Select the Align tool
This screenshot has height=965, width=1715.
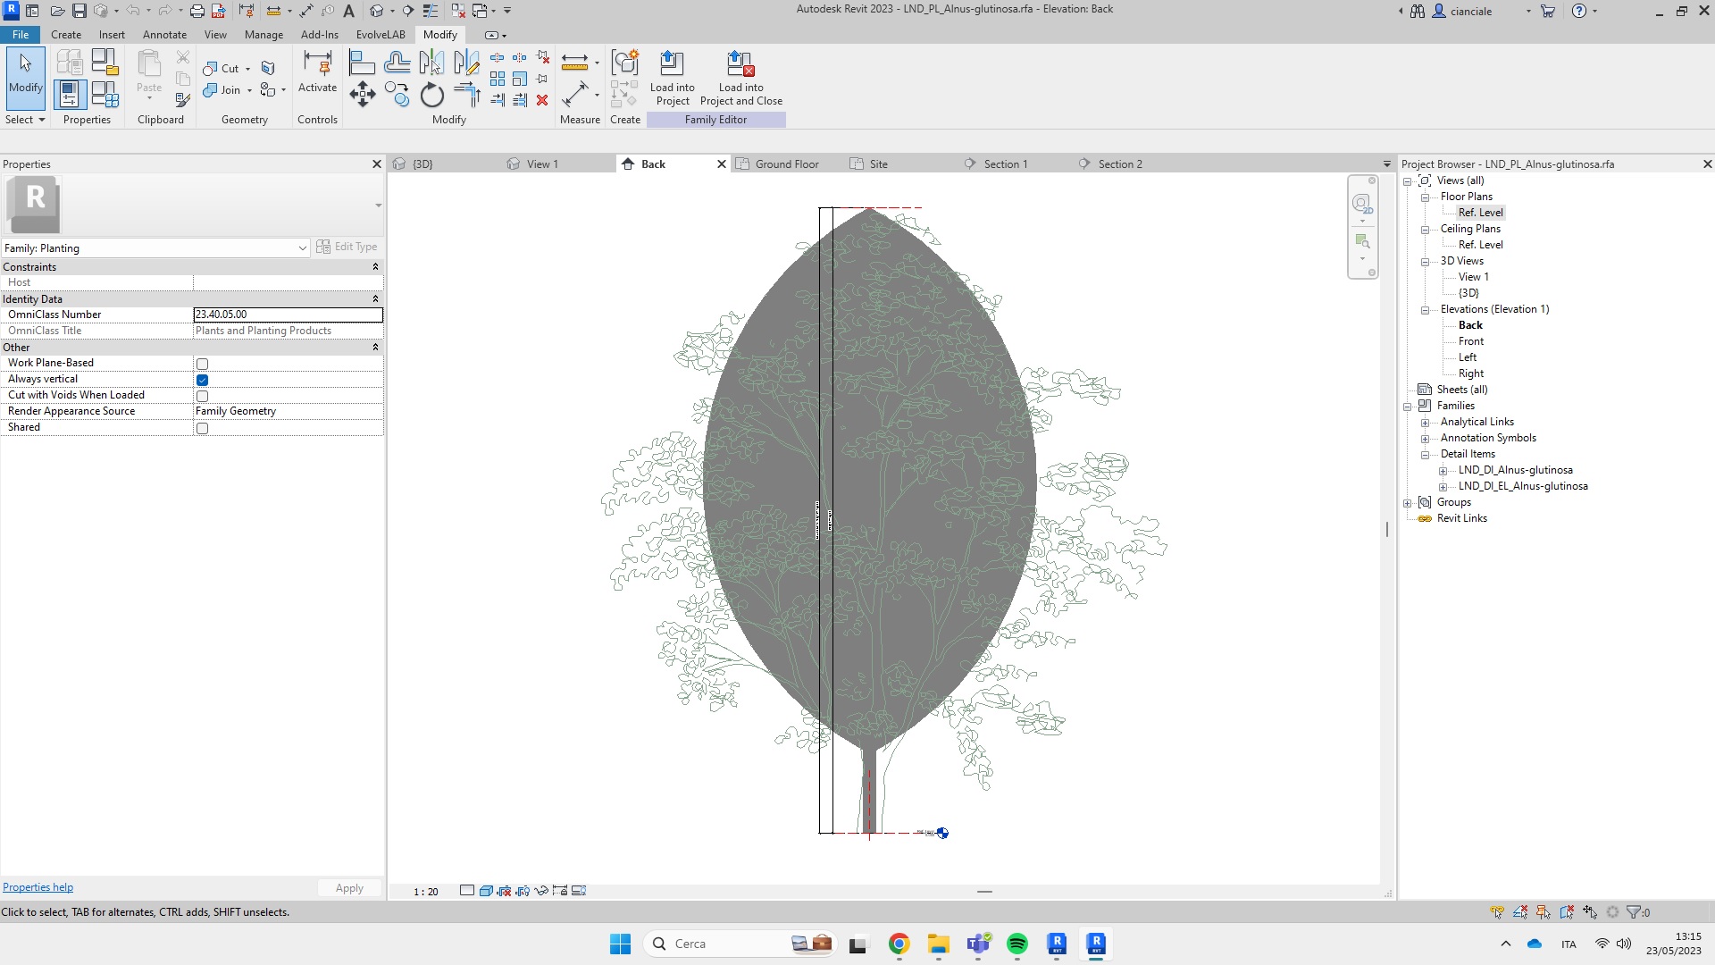coord(362,63)
